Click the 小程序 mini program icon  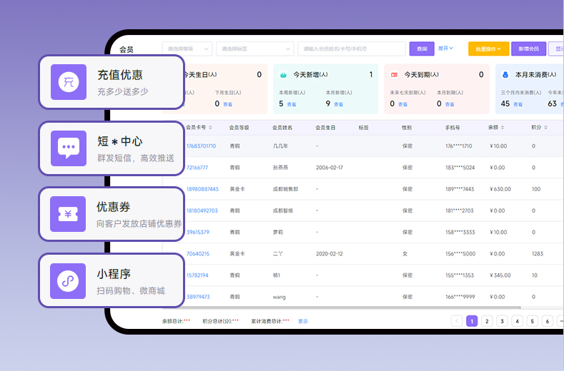click(69, 280)
